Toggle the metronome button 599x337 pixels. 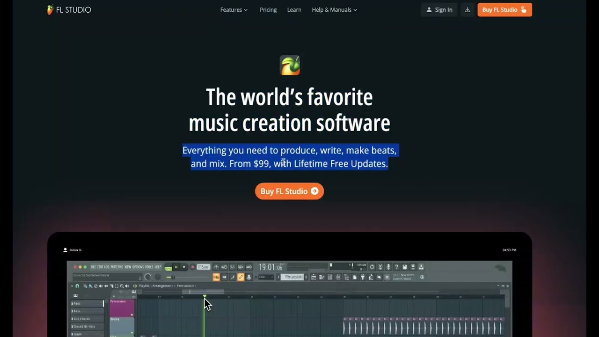(x=216, y=267)
